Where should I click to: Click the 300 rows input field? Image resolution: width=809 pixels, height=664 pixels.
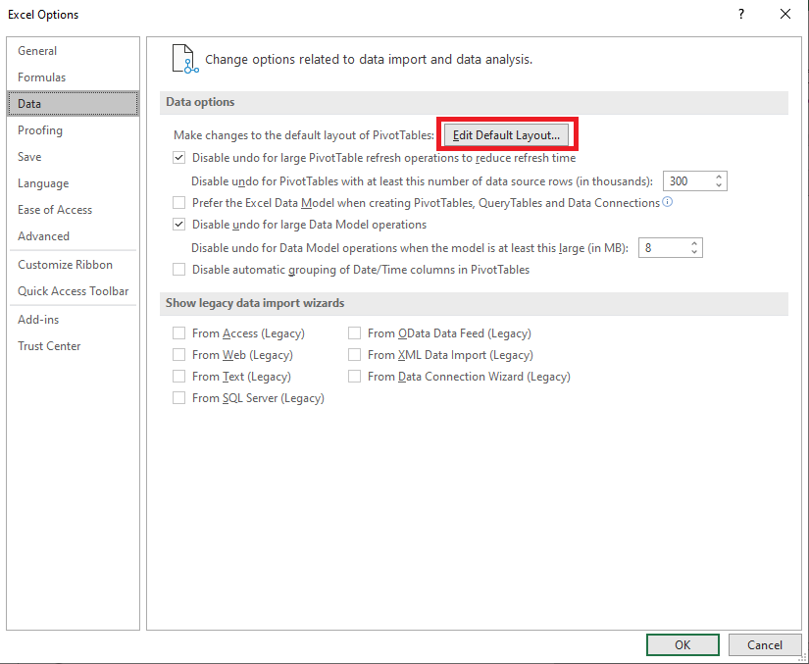point(688,181)
